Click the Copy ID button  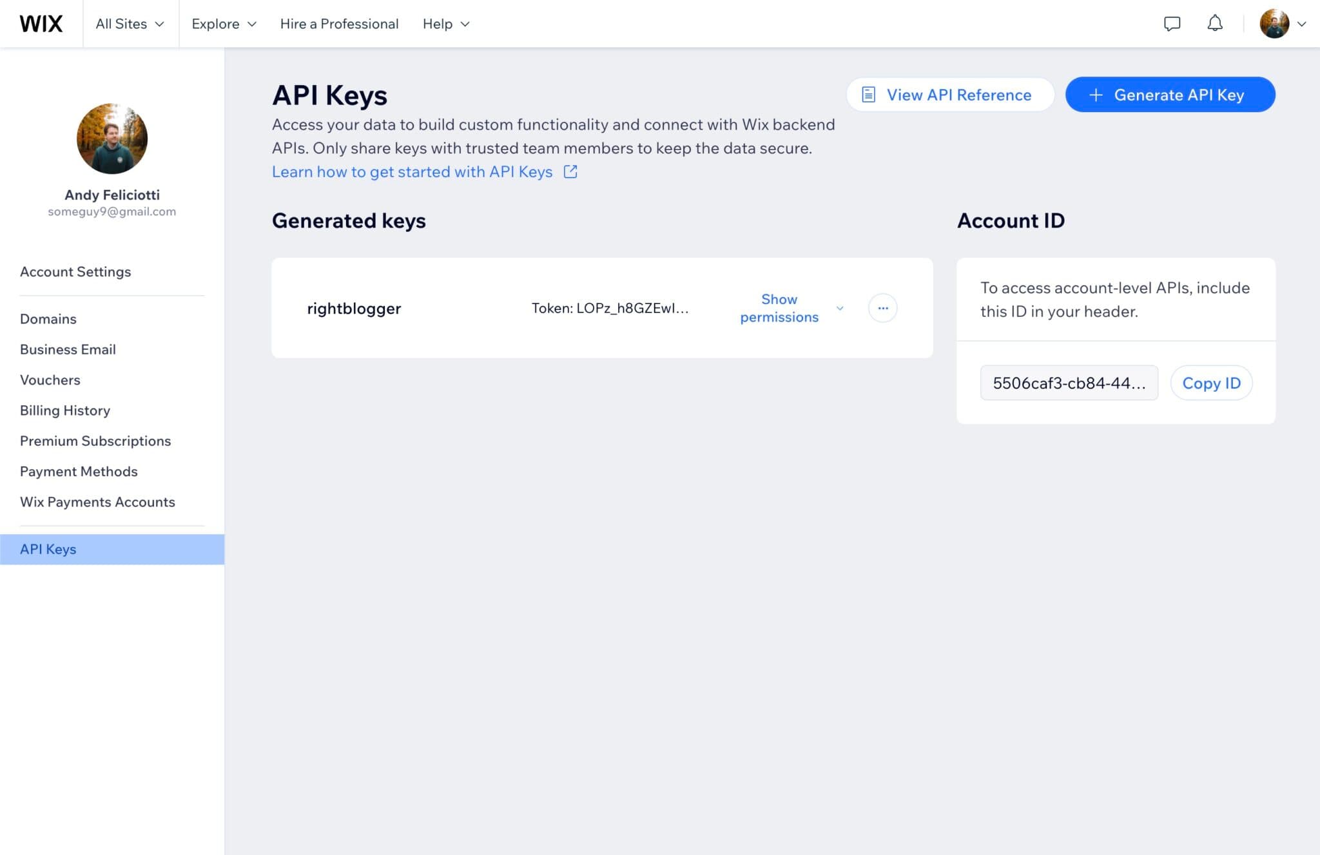coord(1211,383)
